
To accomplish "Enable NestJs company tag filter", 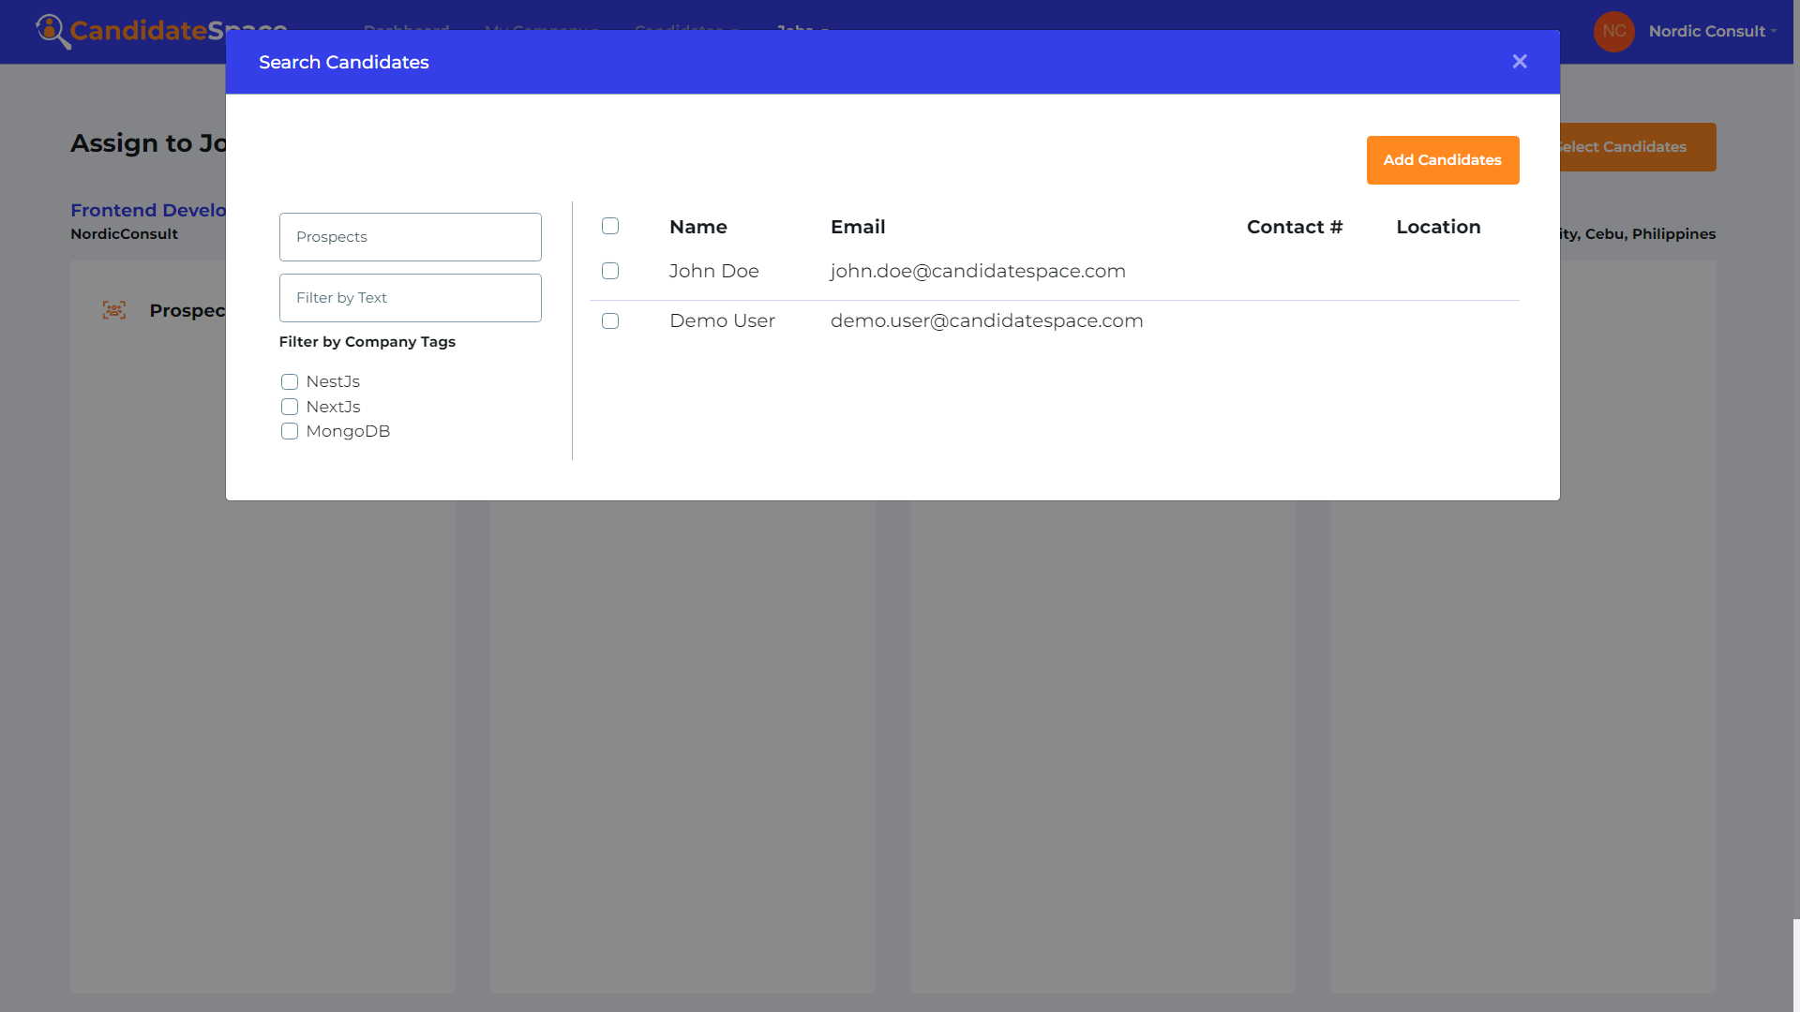I will [290, 380].
